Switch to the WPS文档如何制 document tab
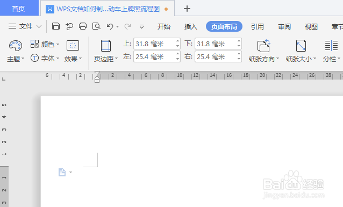Screen dimensions: 343x207 [x=107, y=9]
